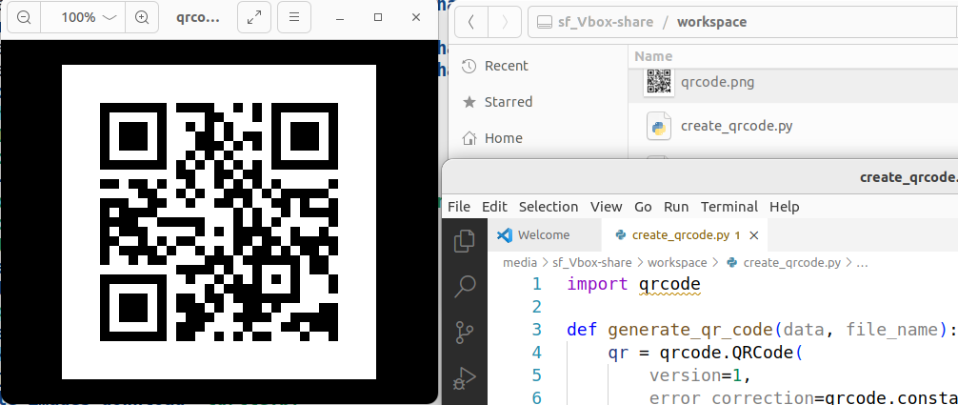Close the image viewer window
Viewport: 958px width, 405px height.
tap(416, 17)
